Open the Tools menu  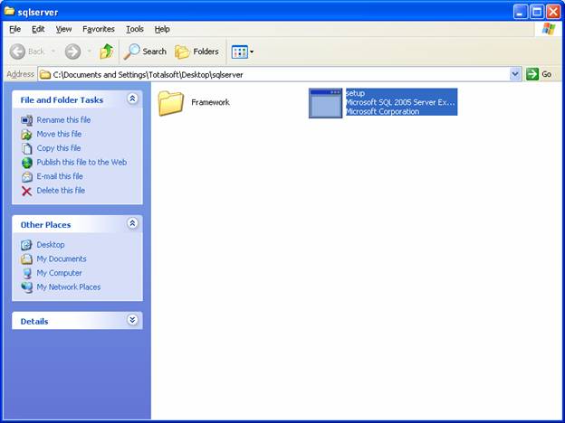pyautogui.click(x=135, y=29)
